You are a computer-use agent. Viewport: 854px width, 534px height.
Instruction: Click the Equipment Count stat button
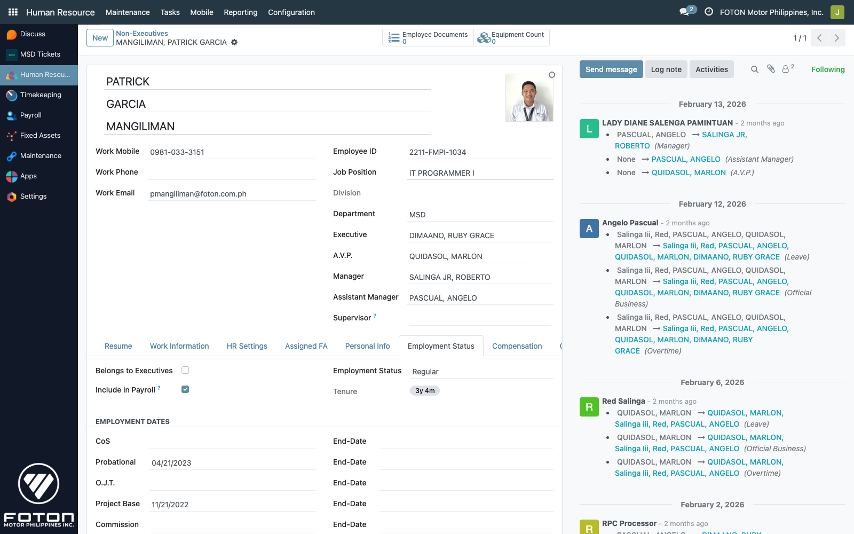click(511, 37)
